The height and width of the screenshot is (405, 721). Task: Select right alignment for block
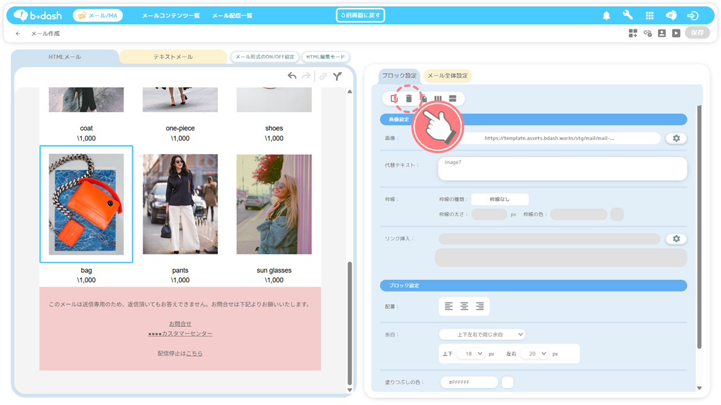pyautogui.click(x=480, y=307)
